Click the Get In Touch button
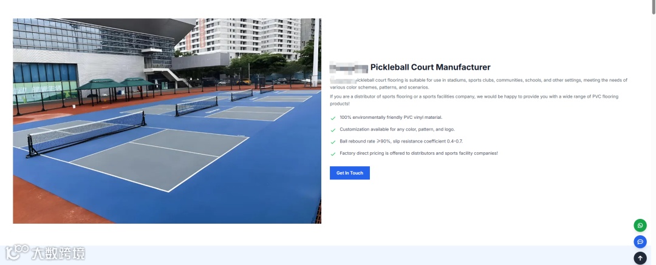 (x=349, y=173)
